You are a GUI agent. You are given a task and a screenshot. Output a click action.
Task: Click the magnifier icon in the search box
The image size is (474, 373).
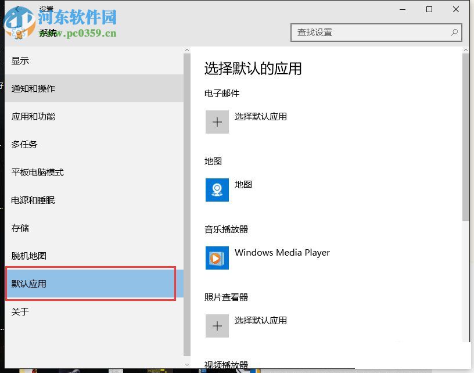(454, 33)
